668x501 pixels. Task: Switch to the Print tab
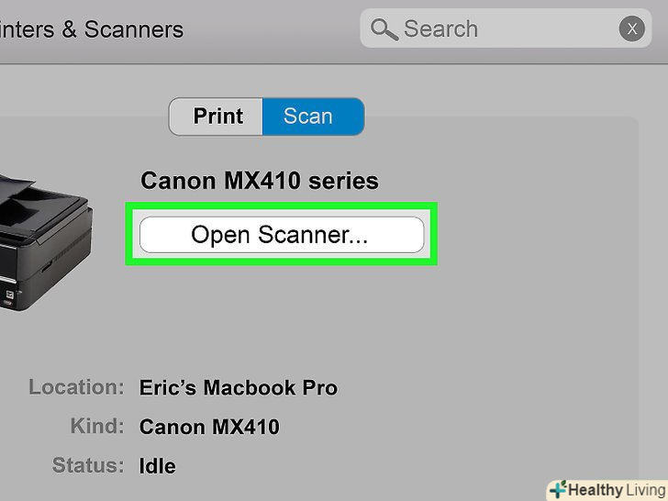217,117
